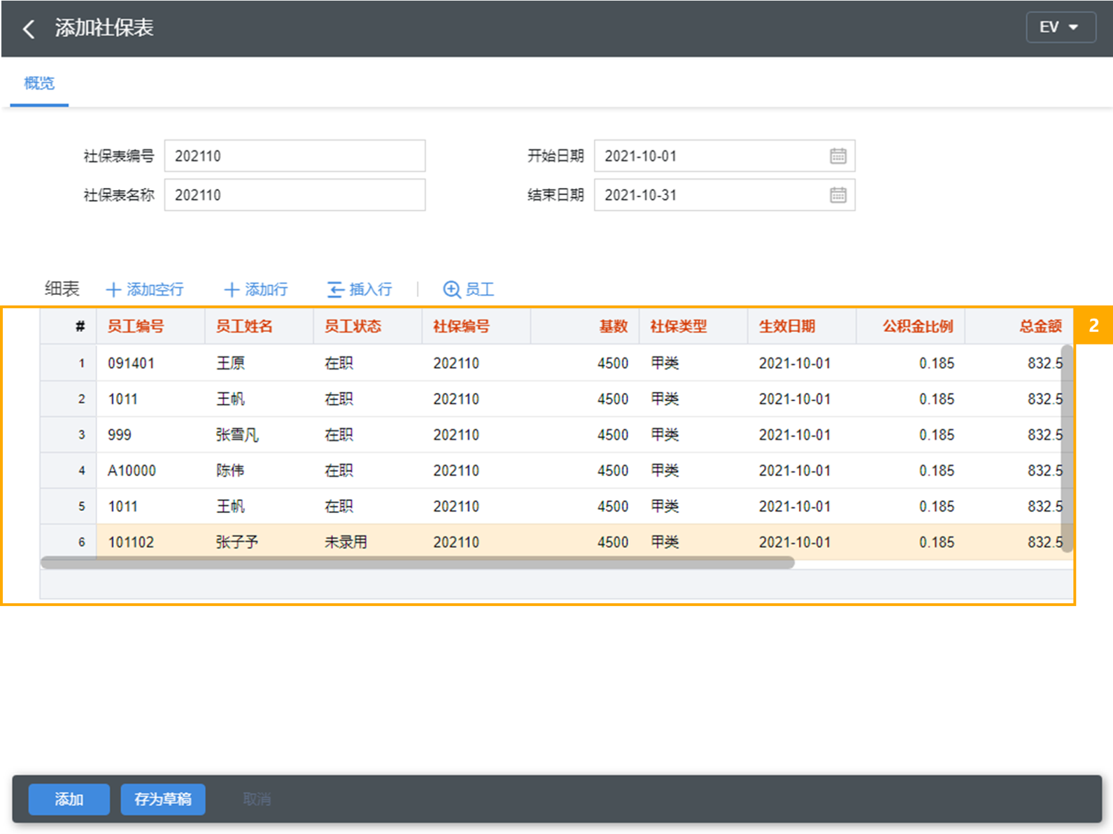Click the 社保表编号 input field

295,156
